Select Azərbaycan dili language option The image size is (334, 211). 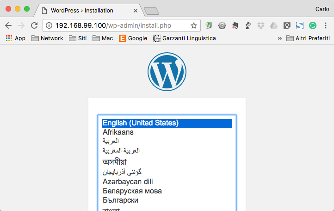pyautogui.click(x=167, y=181)
